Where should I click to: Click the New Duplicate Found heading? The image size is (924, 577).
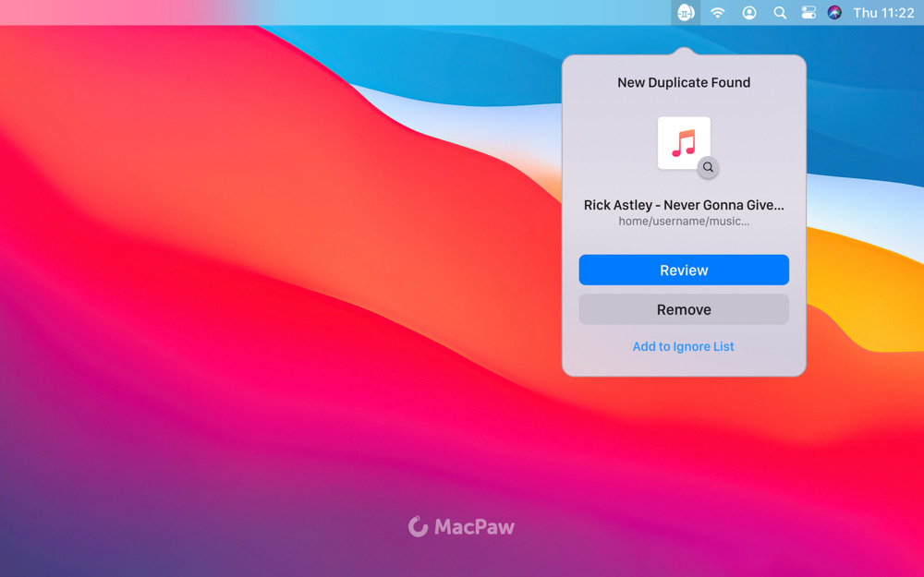(683, 83)
